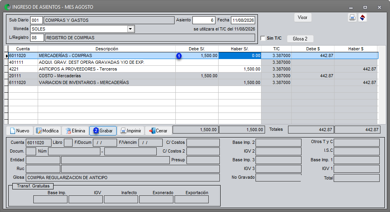Click the Exportación field in Transf. Gratuitas

pos(192,199)
